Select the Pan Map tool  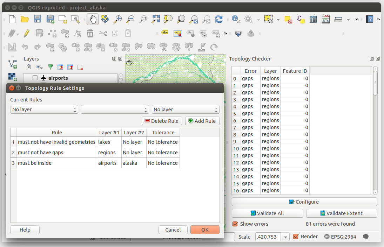(x=92, y=19)
